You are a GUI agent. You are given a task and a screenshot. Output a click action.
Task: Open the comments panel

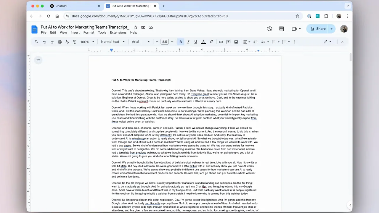click(281, 29)
